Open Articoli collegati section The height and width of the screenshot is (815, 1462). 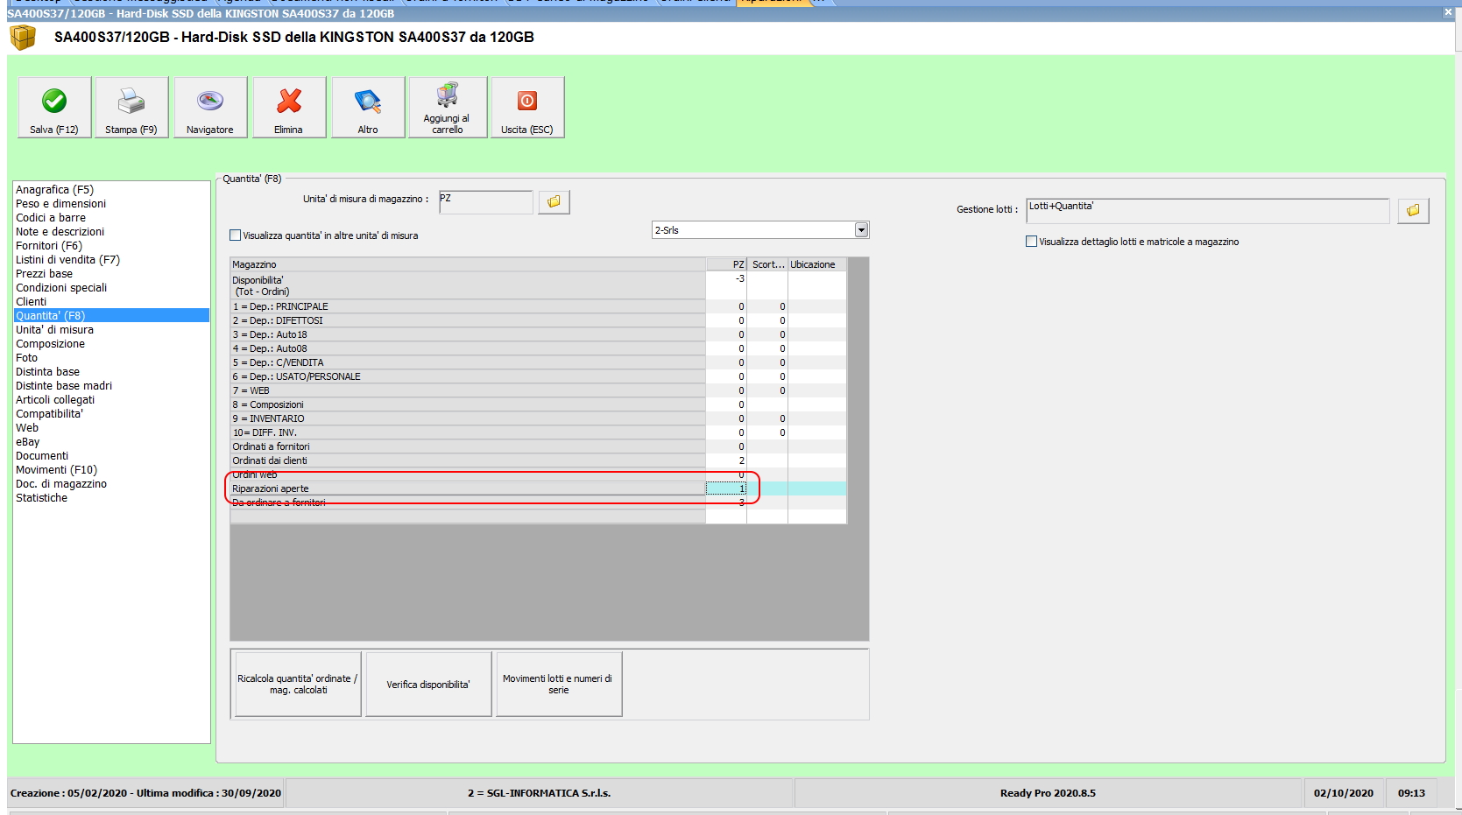tap(55, 399)
